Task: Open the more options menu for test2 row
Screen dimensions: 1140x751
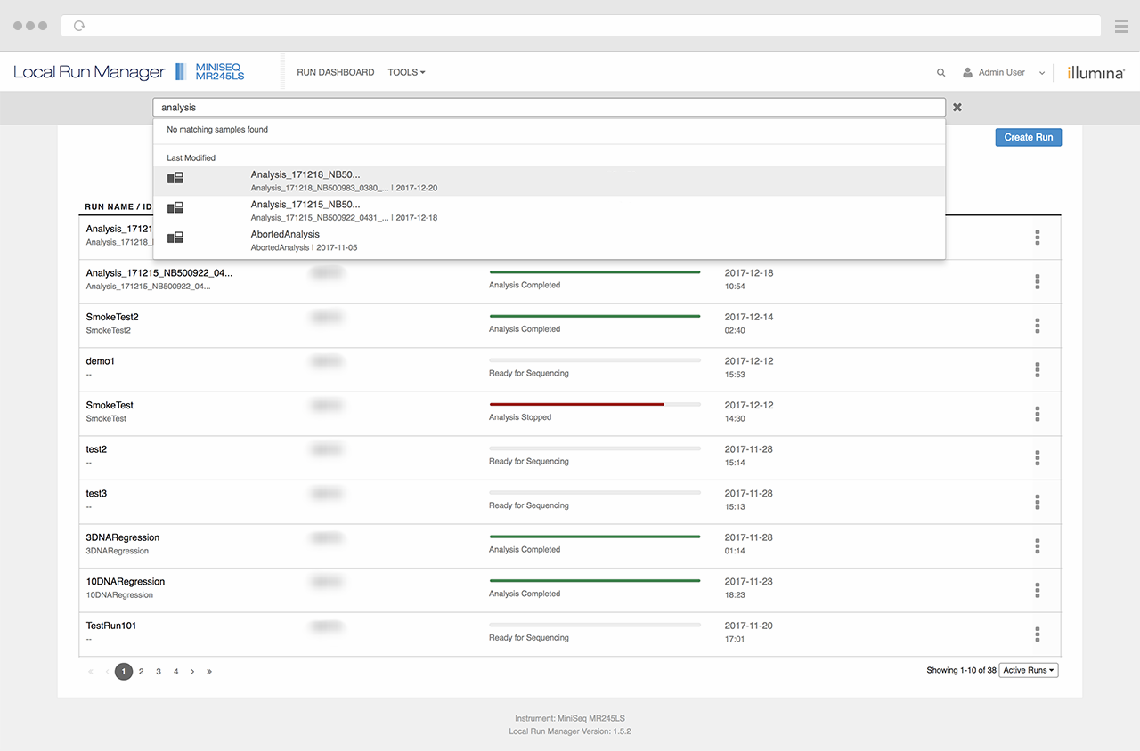Action: [1038, 457]
